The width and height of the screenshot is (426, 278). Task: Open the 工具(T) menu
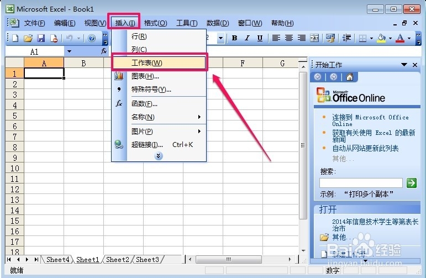[x=187, y=23]
